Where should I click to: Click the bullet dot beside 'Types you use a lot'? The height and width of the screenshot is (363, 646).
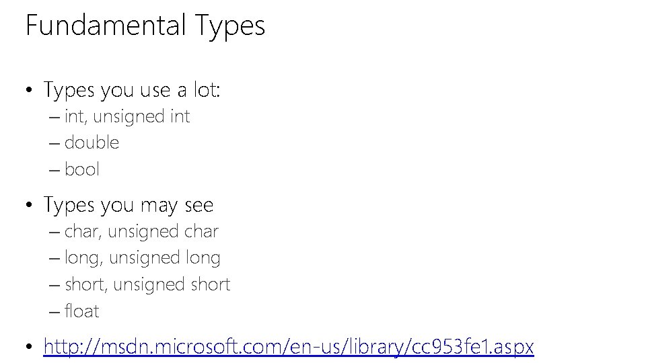[x=28, y=89]
